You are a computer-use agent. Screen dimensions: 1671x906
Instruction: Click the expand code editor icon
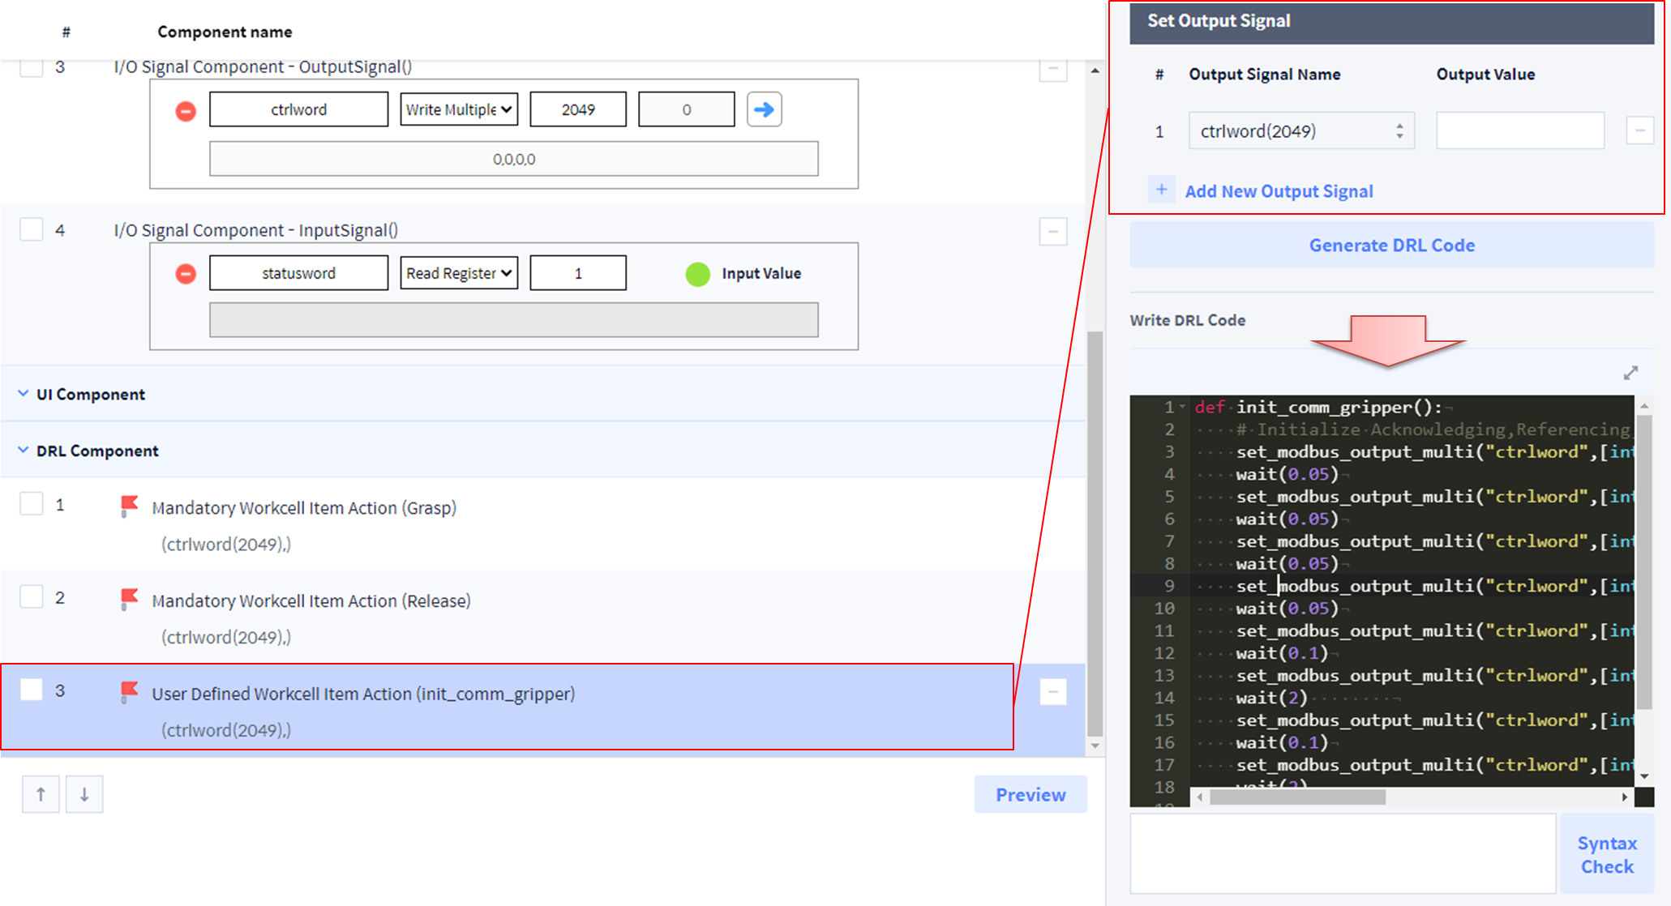(x=1630, y=373)
